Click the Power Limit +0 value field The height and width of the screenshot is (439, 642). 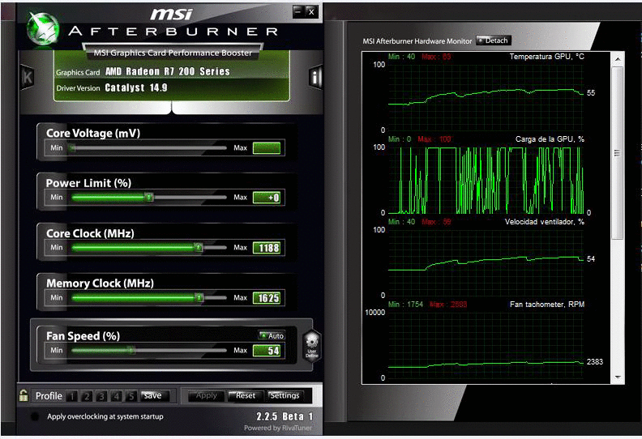click(267, 198)
